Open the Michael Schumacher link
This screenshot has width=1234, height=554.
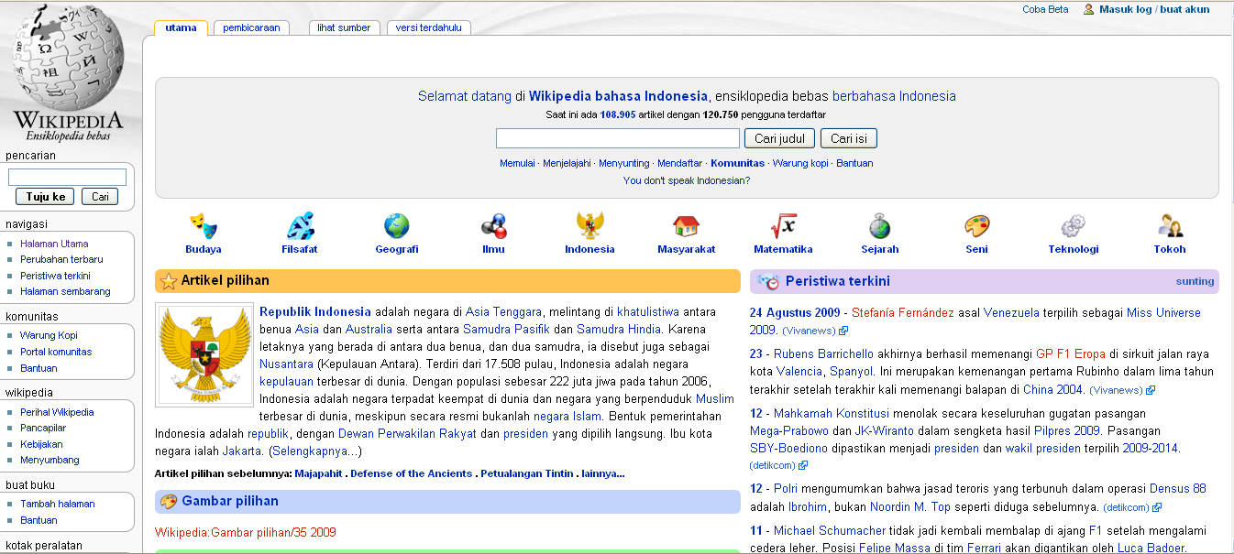pos(832,530)
